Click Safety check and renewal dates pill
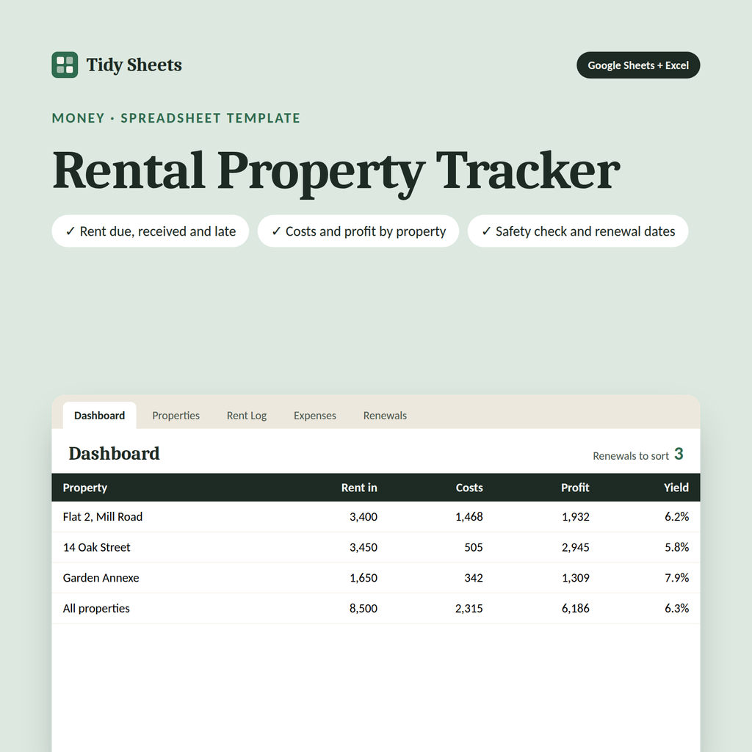The width and height of the screenshot is (752, 752). pyautogui.click(x=578, y=231)
